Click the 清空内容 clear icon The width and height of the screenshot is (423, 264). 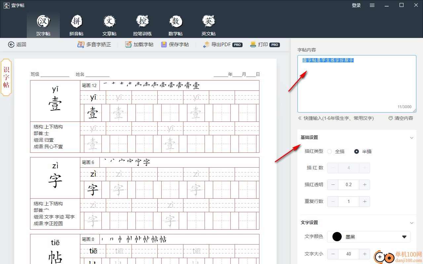[x=391, y=118]
